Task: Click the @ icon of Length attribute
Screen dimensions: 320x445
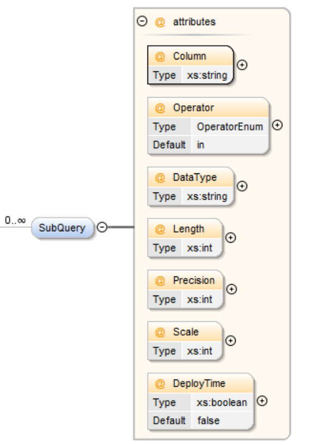Action: click(160, 229)
